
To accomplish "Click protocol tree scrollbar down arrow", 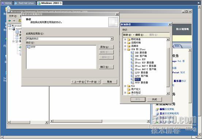I will (168, 93).
